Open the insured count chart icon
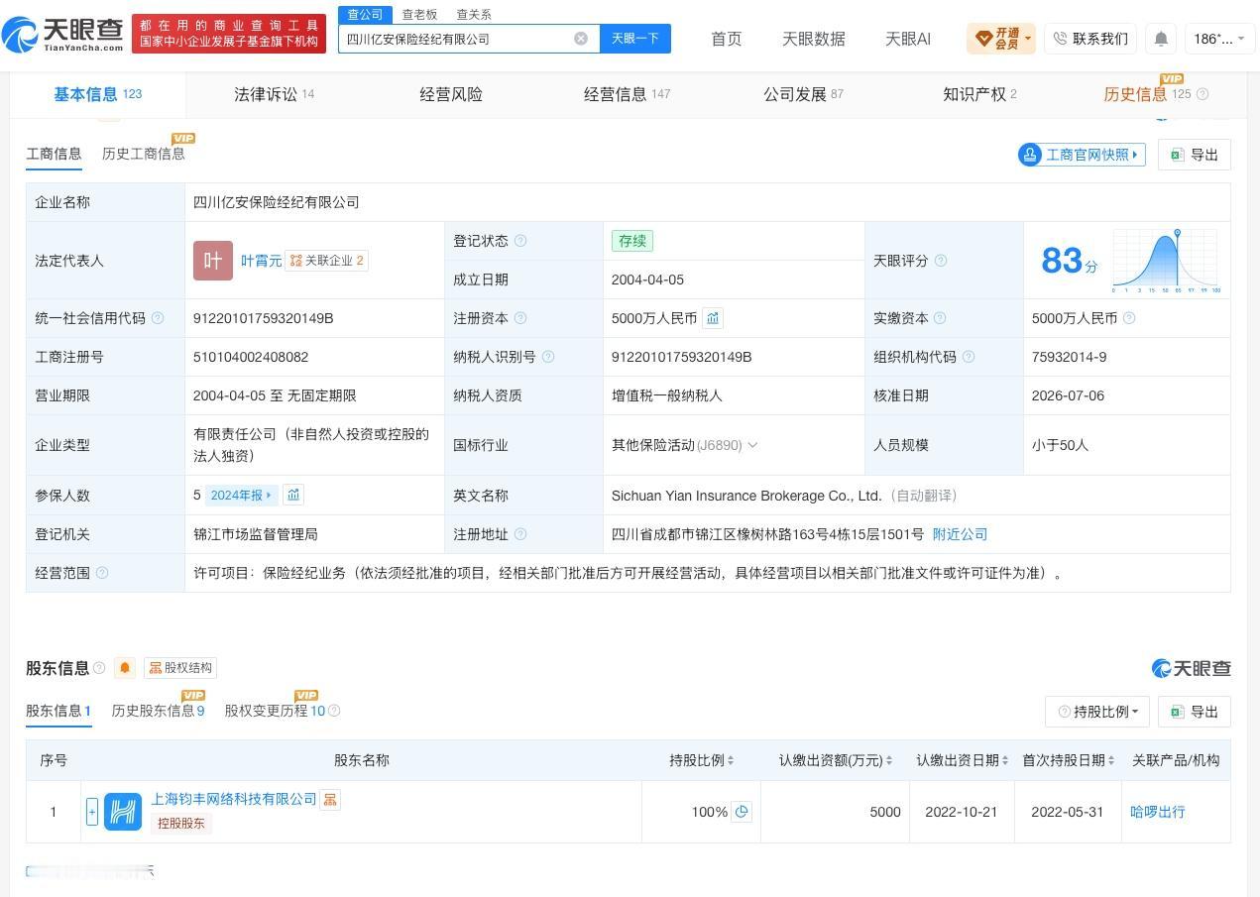Image resolution: width=1260 pixels, height=897 pixels. point(293,495)
